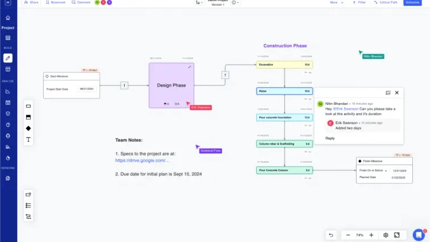
Task: Click the green N collaborator avatar in top bar
Action: pos(97,2)
